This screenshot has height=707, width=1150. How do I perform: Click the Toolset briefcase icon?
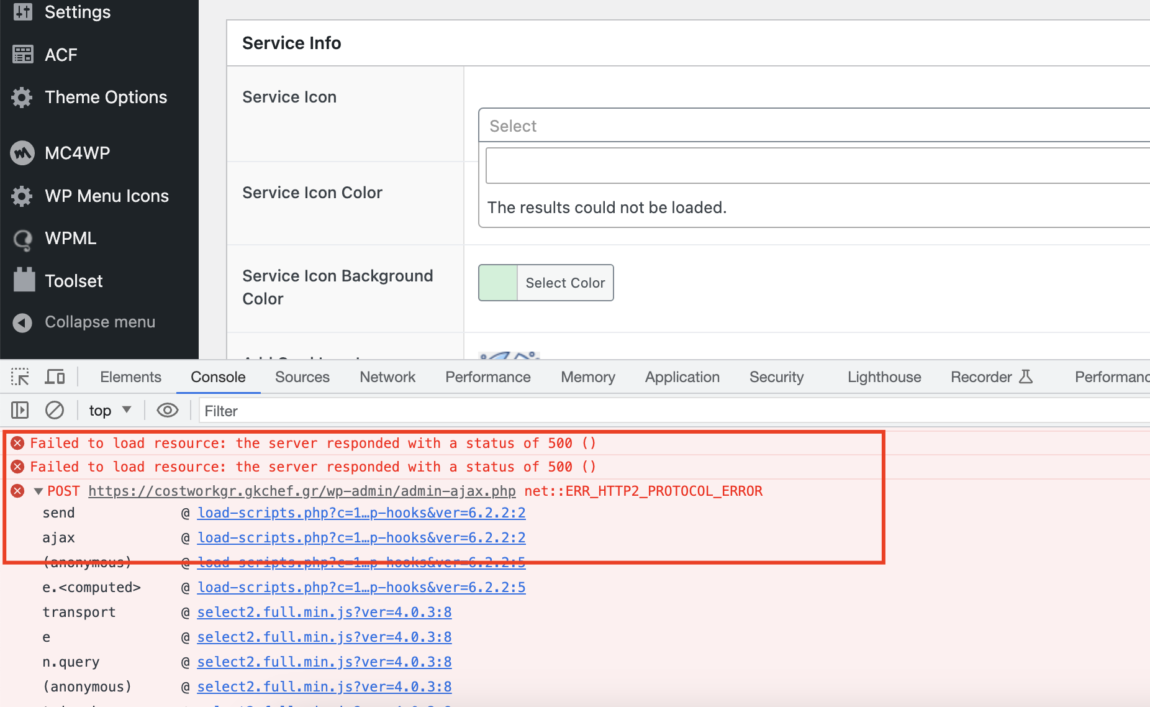pos(24,280)
